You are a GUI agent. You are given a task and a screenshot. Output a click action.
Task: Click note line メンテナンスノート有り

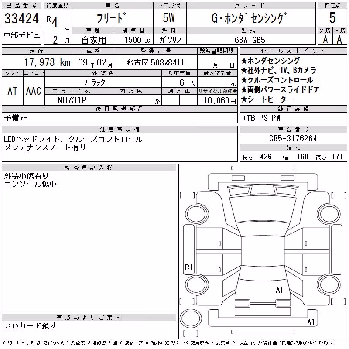[x=45, y=147]
